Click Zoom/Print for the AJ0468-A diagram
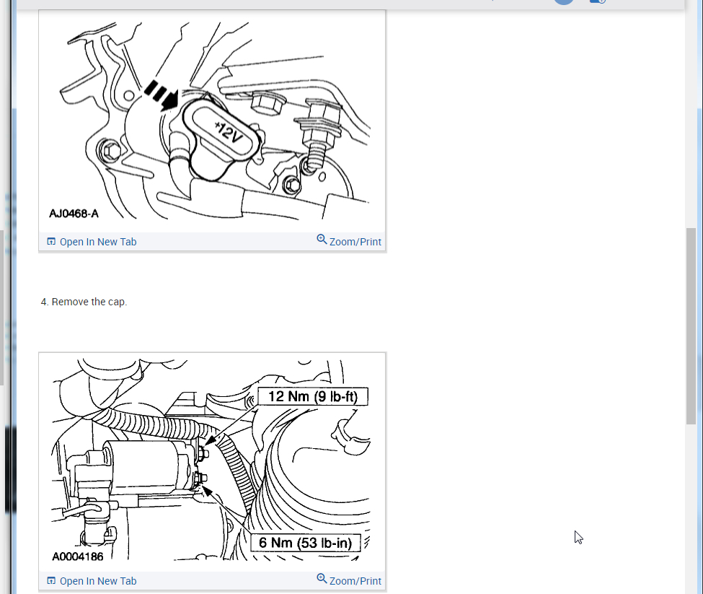This screenshot has width=703, height=594. tap(349, 241)
